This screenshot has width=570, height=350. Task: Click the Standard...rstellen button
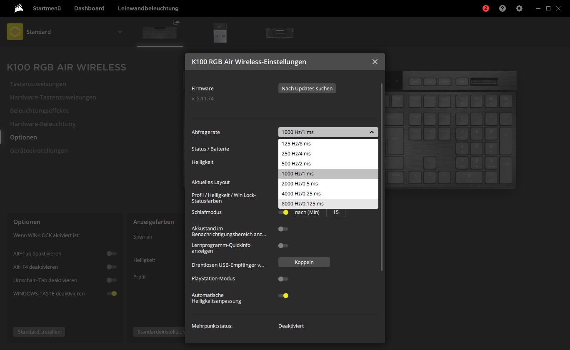(39, 332)
